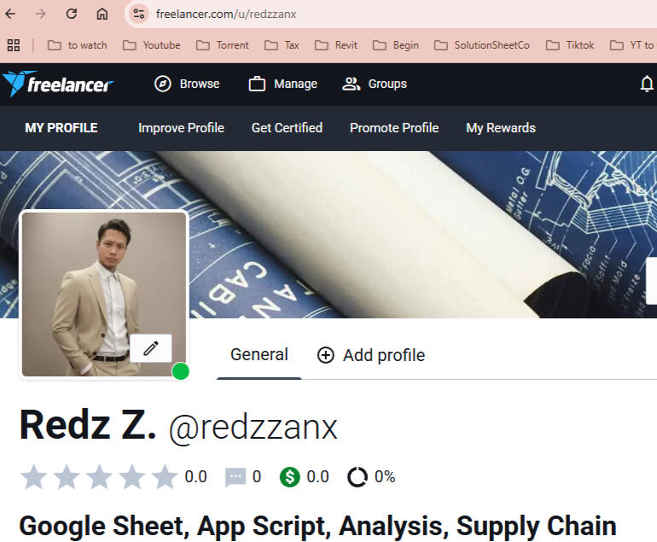
Task: Open the Get Certified link
Action: (287, 128)
